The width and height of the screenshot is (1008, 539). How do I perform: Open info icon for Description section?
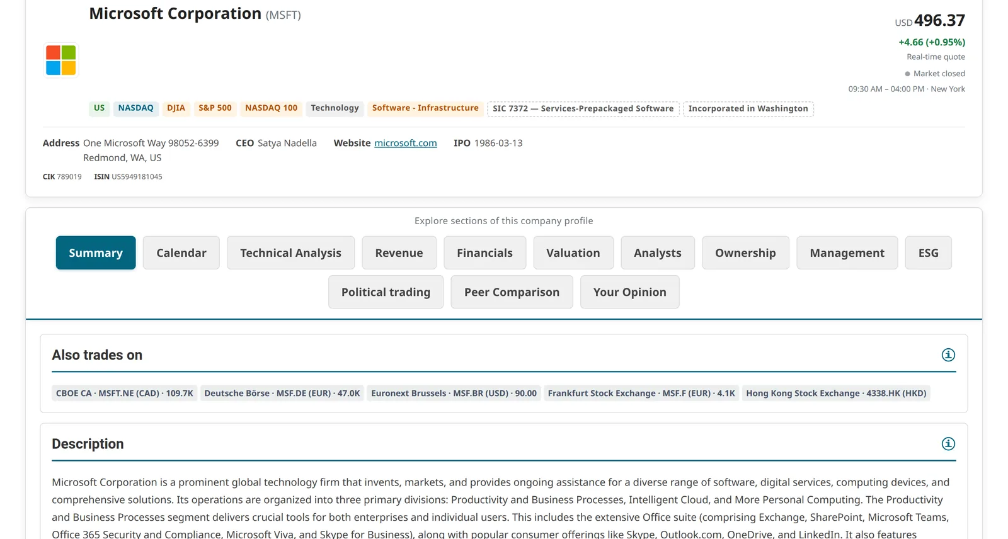click(x=948, y=444)
